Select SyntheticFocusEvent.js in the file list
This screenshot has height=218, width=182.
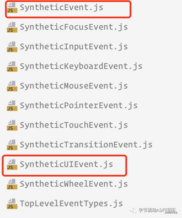74,27
